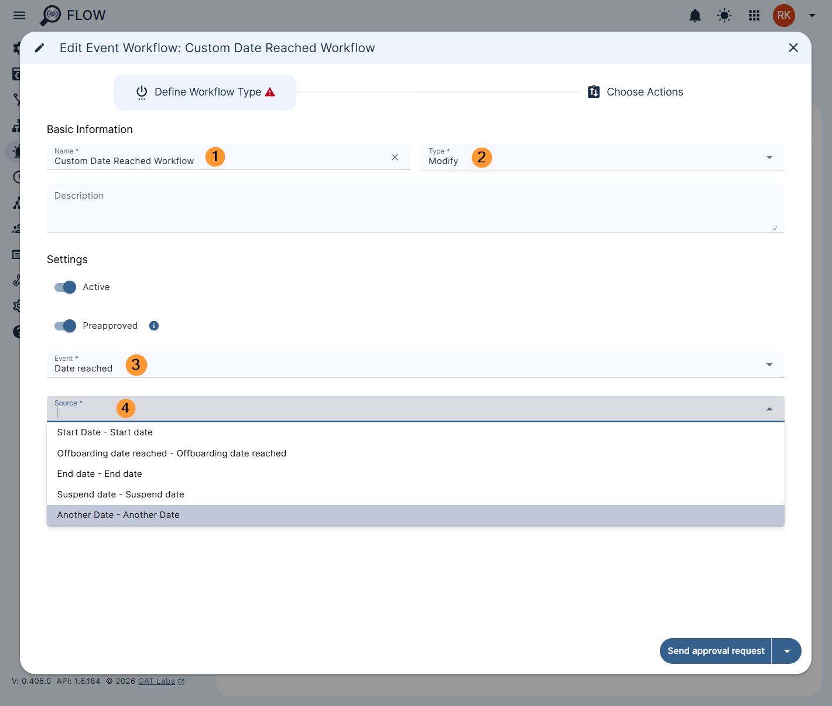This screenshot has width=832, height=706.
Task: Open the apps grid icon
Action: [754, 16]
